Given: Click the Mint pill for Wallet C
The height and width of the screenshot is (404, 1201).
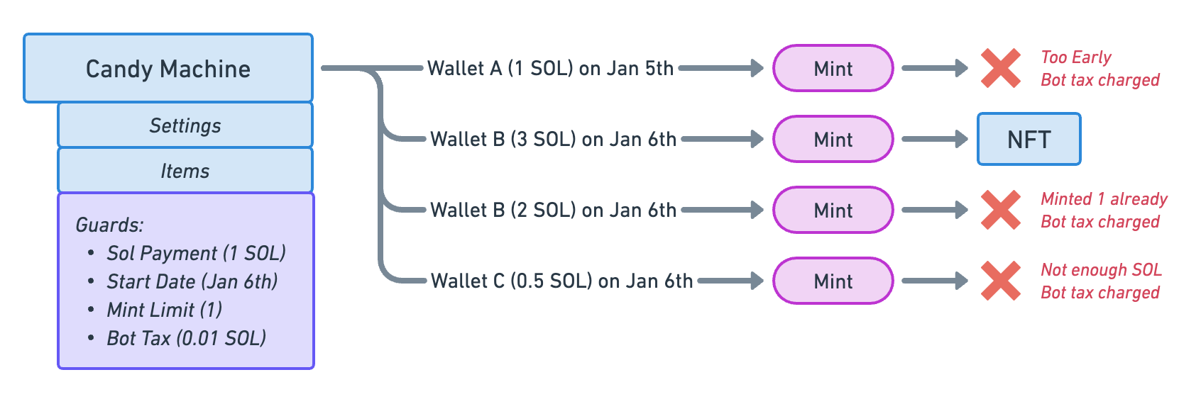Looking at the screenshot, I should 833,281.
